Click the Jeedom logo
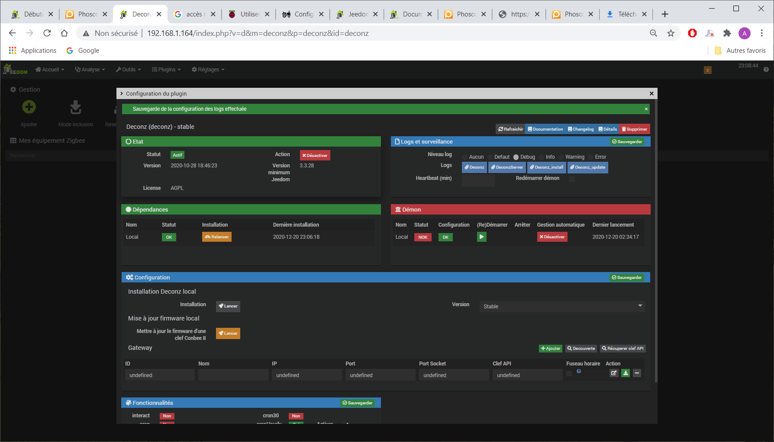Image resolution: width=774 pixels, height=442 pixels. pyautogui.click(x=15, y=69)
